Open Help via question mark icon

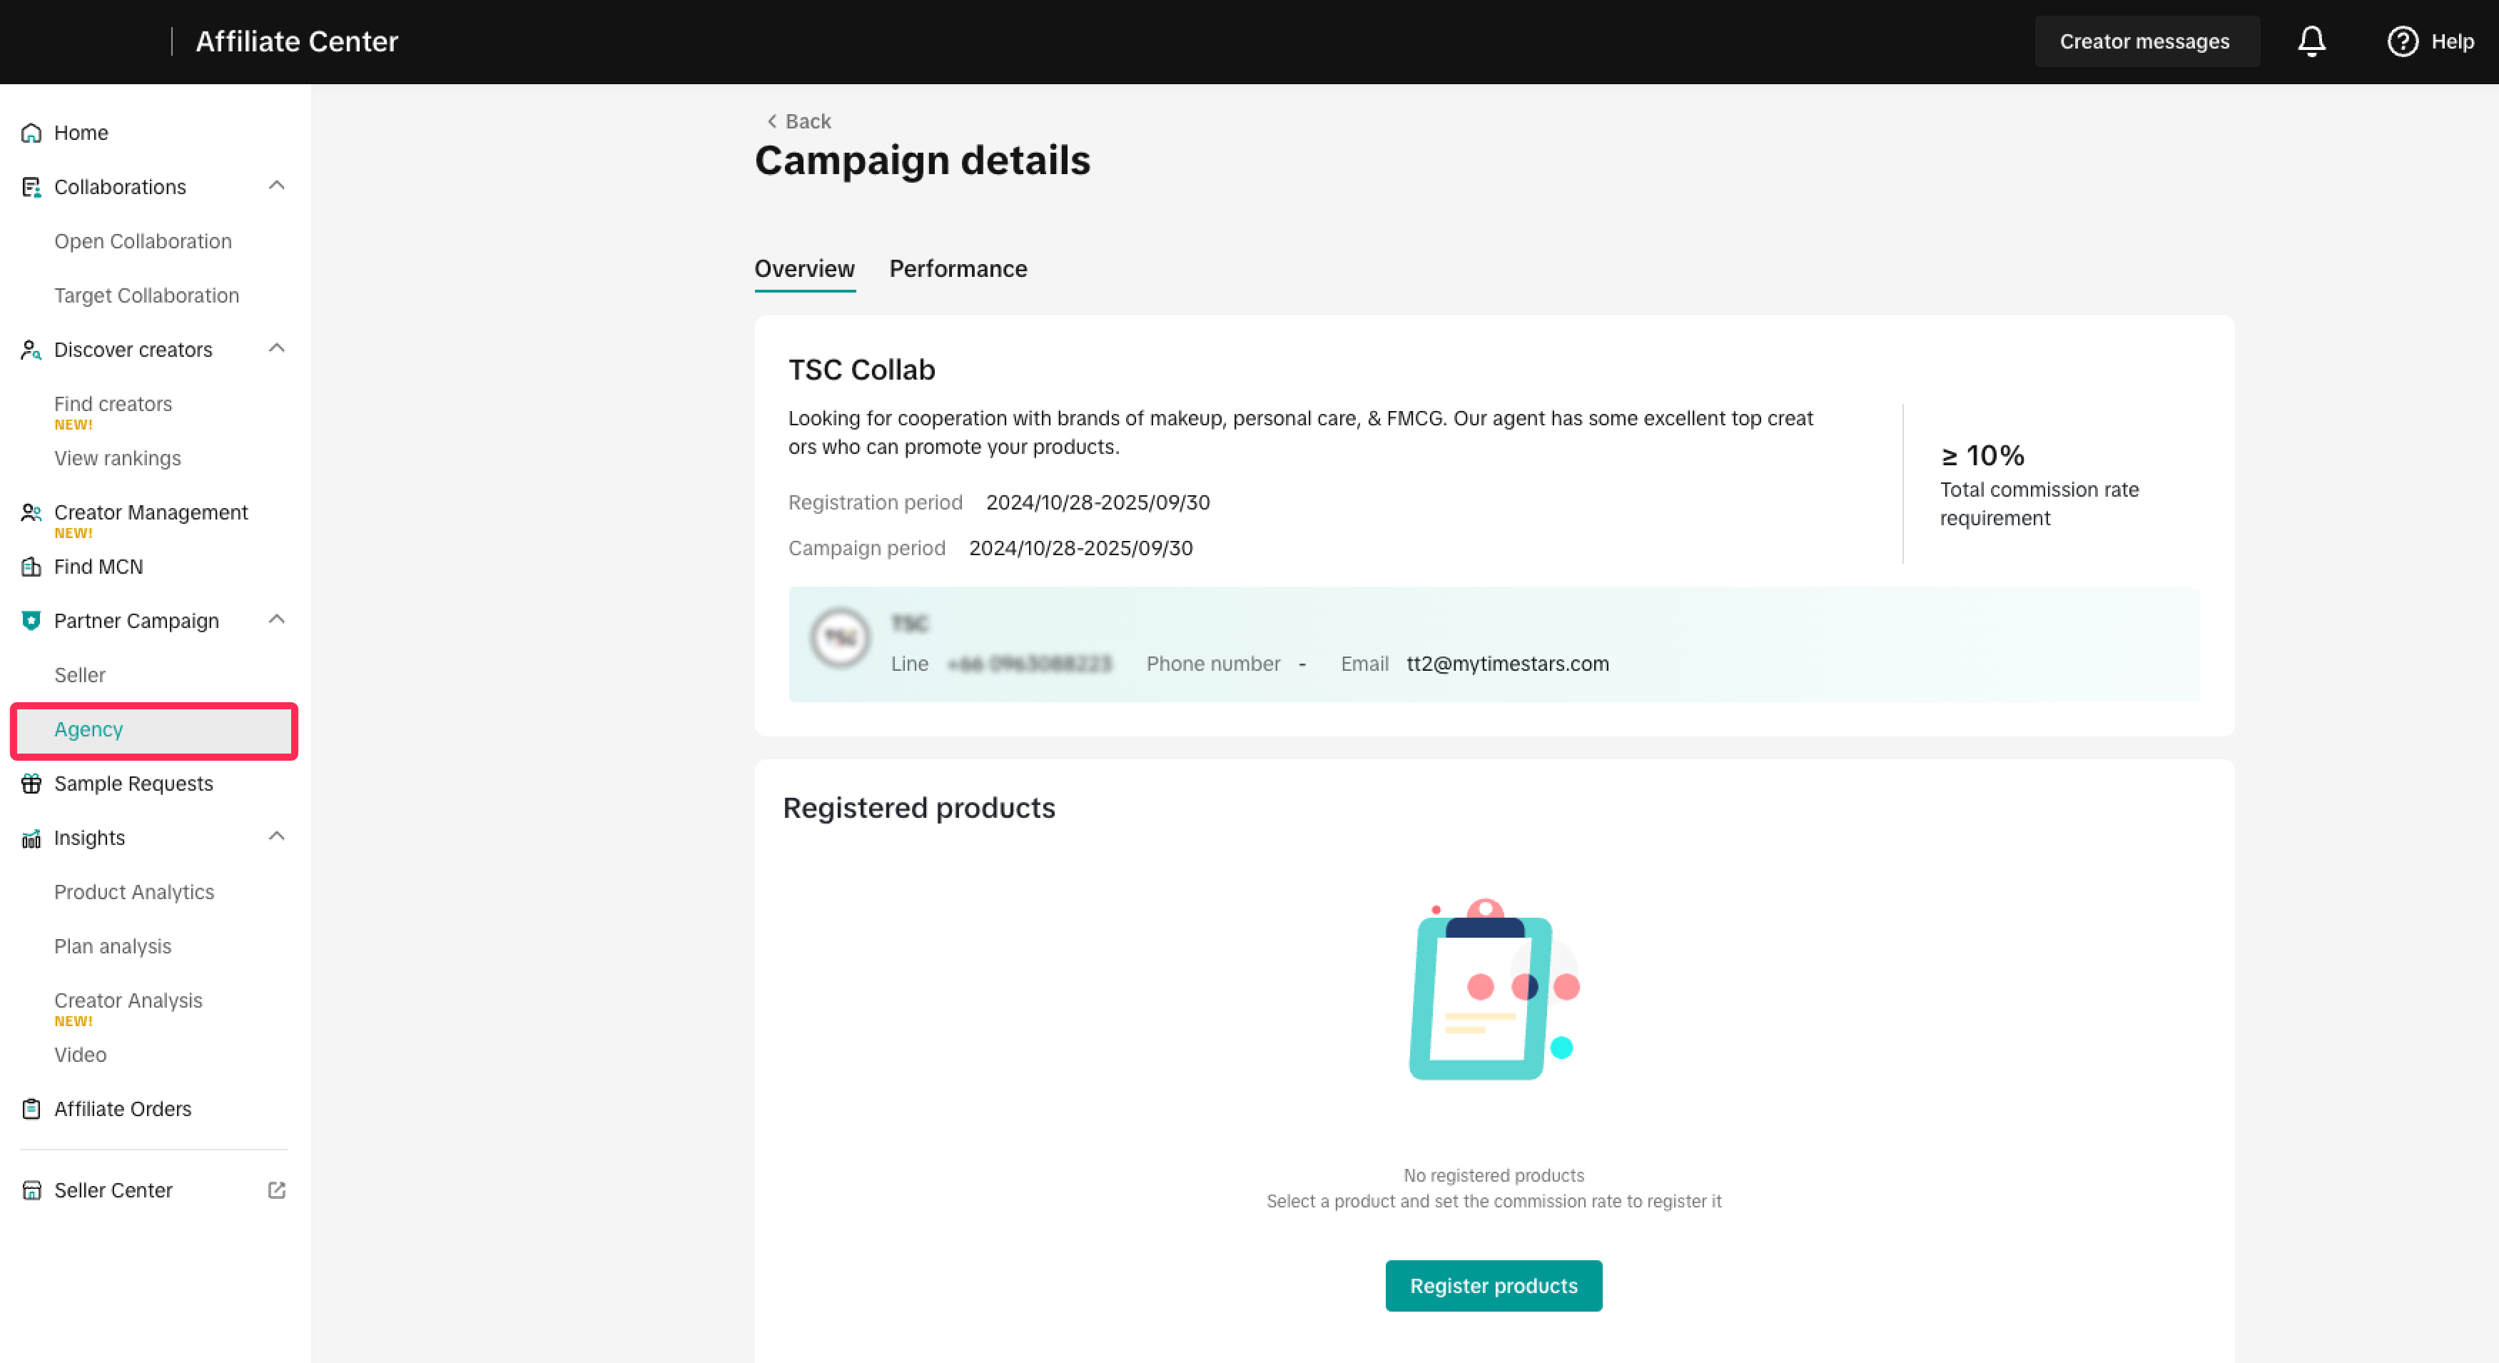2401,41
